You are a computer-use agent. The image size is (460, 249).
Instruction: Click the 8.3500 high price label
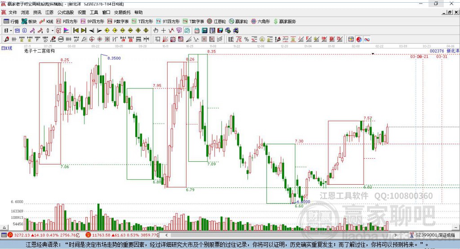point(114,58)
